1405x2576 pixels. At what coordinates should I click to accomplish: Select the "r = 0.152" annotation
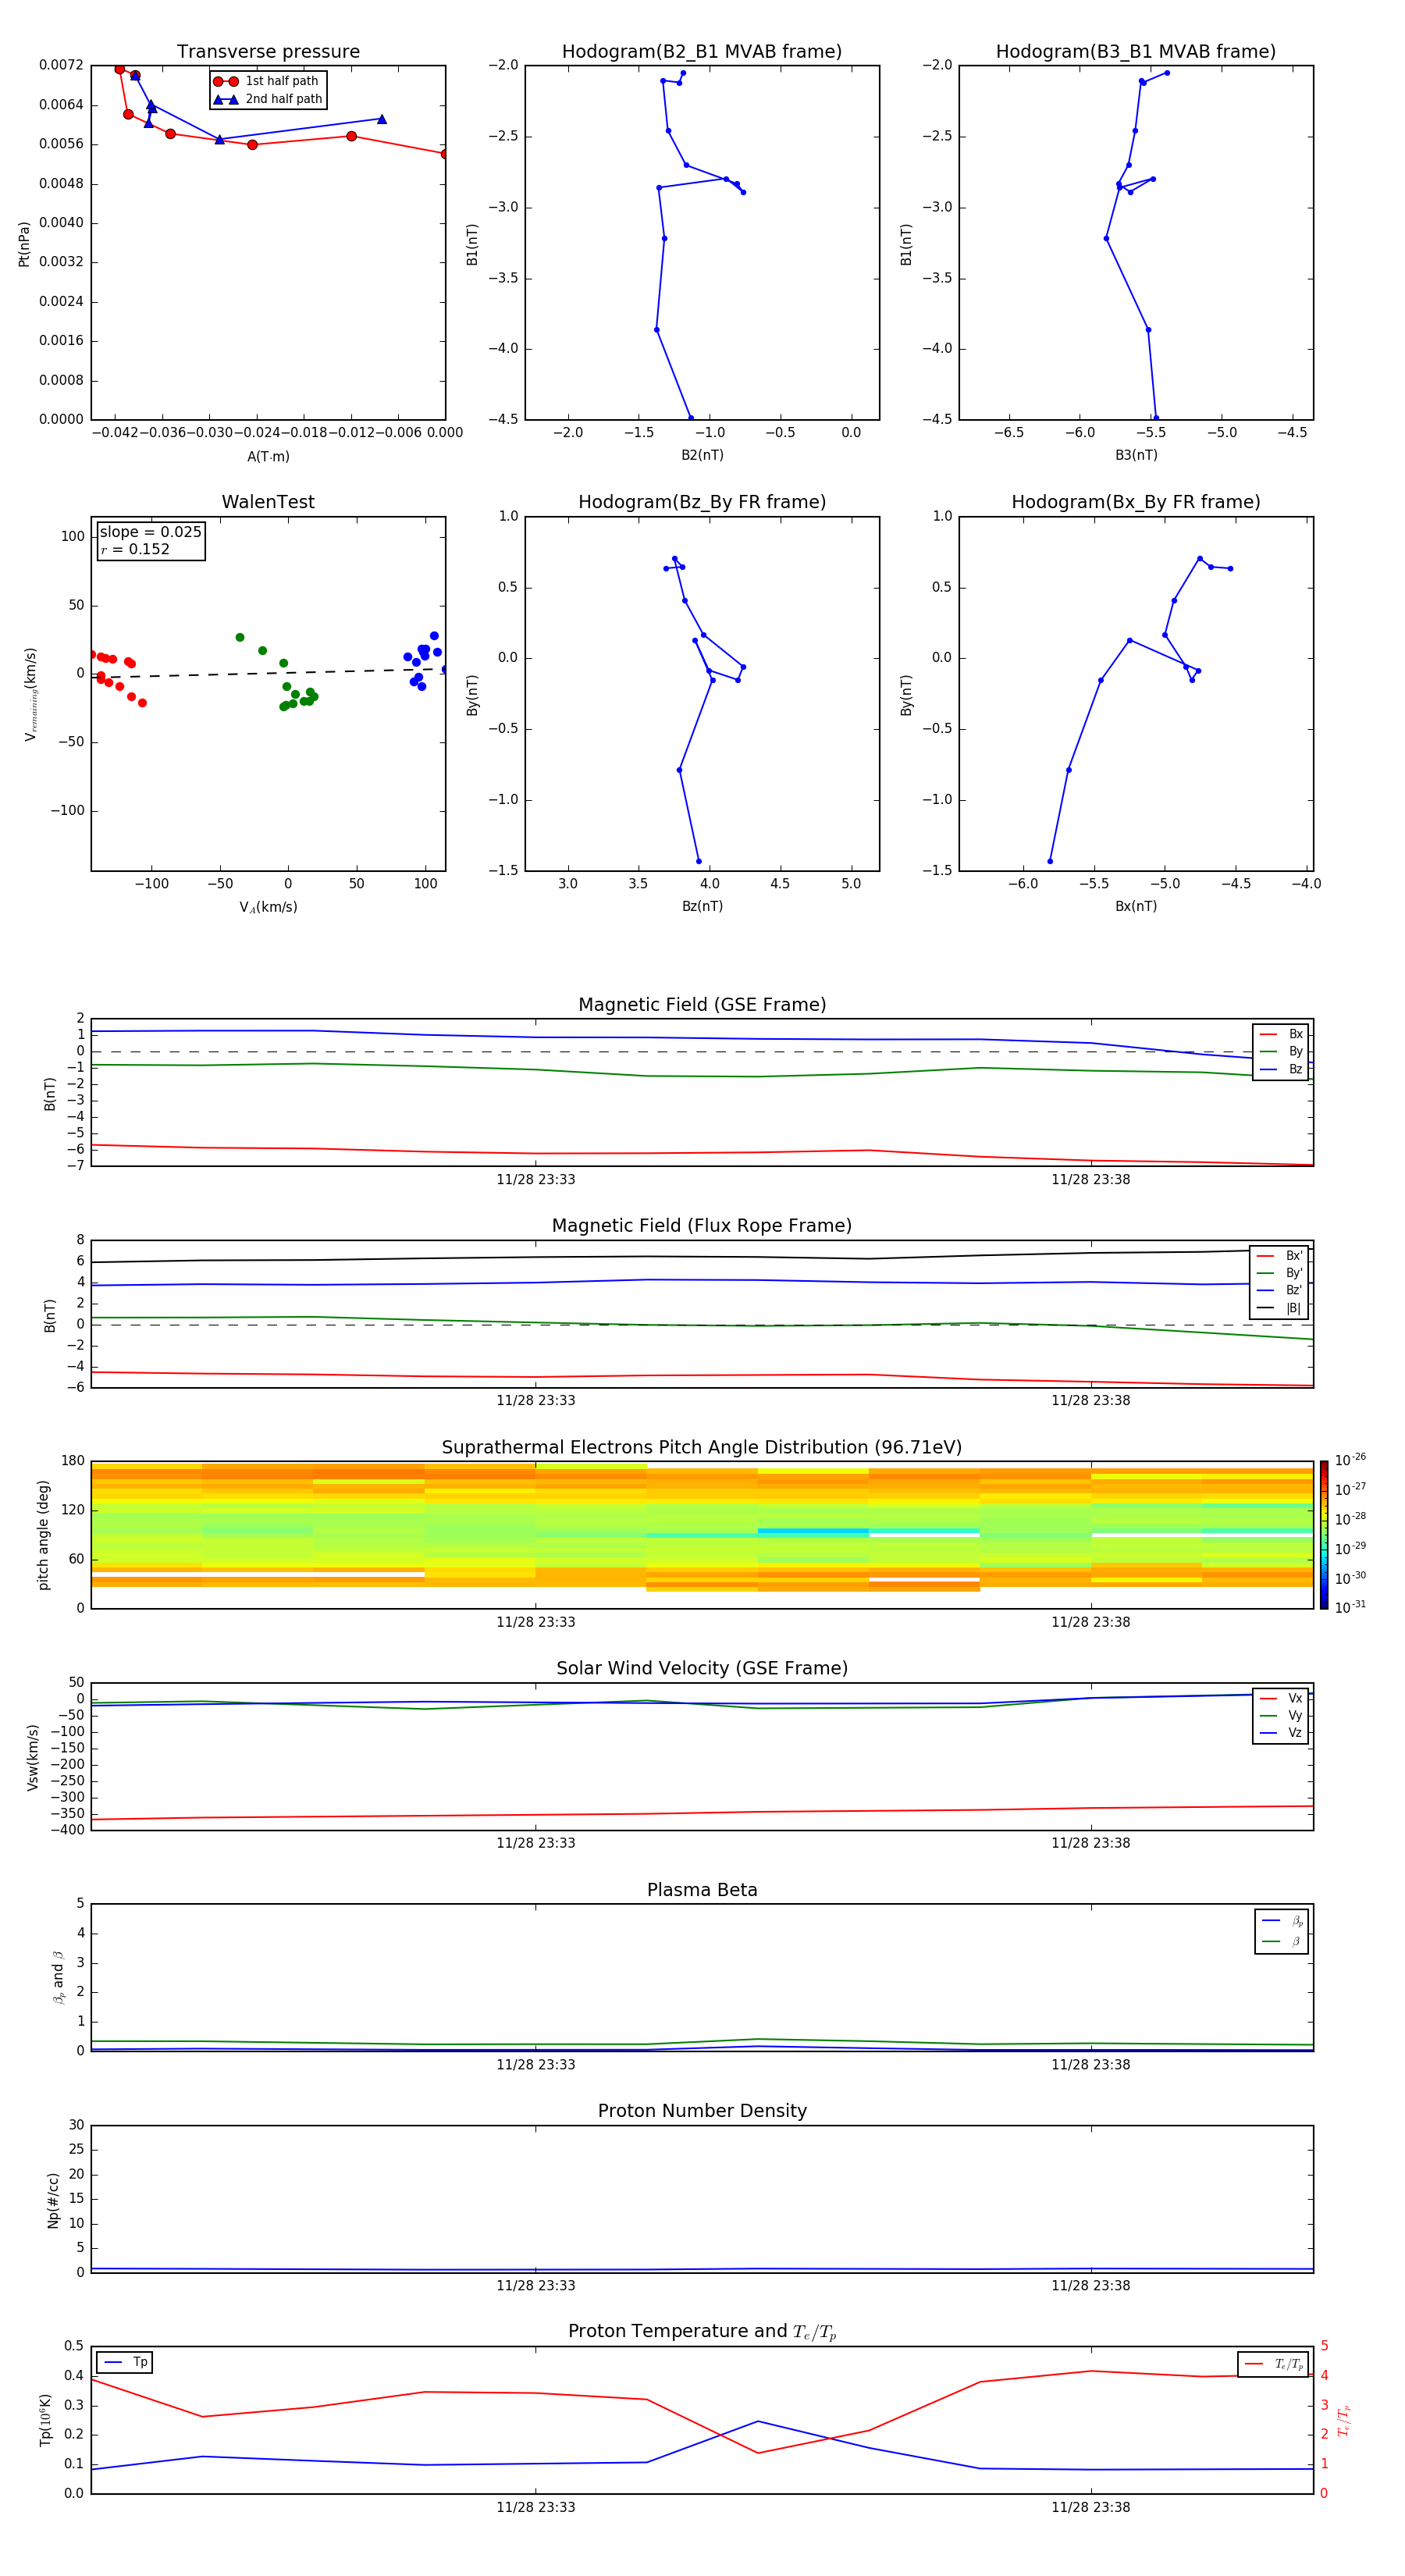(135, 549)
